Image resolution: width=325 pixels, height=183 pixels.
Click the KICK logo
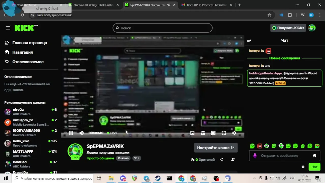pyautogui.click(x=26, y=28)
